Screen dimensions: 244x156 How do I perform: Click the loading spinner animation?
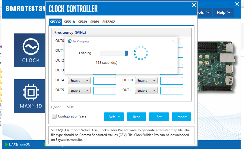[141, 53]
